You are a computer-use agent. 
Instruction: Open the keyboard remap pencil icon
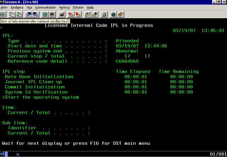(61, 15)
